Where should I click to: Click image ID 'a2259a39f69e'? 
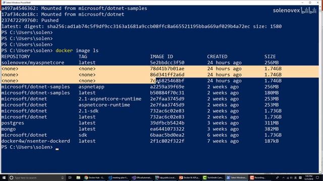click(x=167, y=86)
